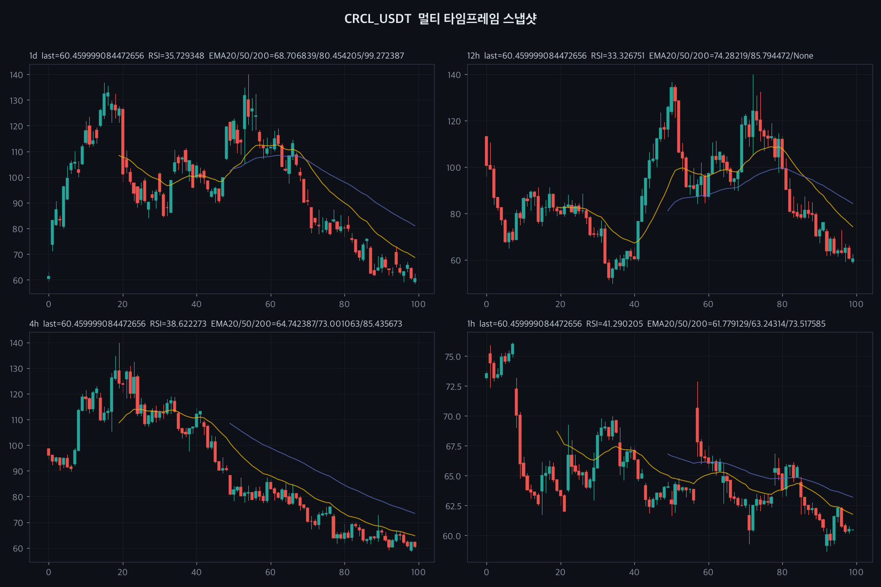881x587 pixels.
Task: Click x-axis tick 0 under the 12h chart
Action: (486, 304)
